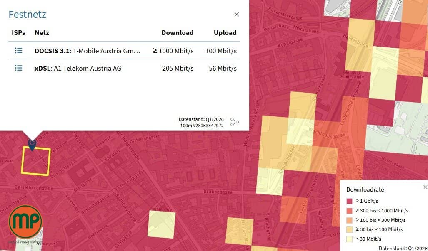The image size is (428, 251).
Task: Click the Kopalgasse street label
Action: [290, 43]
